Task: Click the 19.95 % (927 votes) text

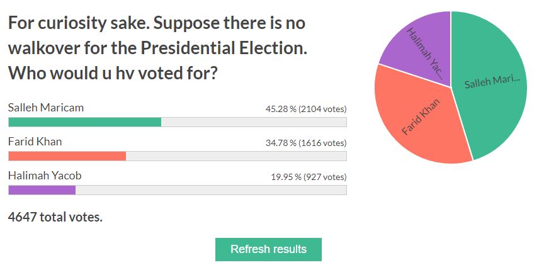Action: point(309,177)
